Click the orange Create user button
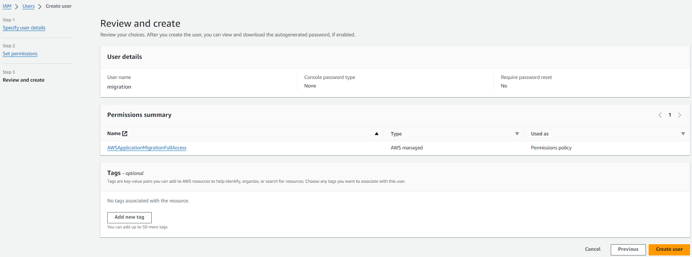The image size is (692, 257). [669, 249]
